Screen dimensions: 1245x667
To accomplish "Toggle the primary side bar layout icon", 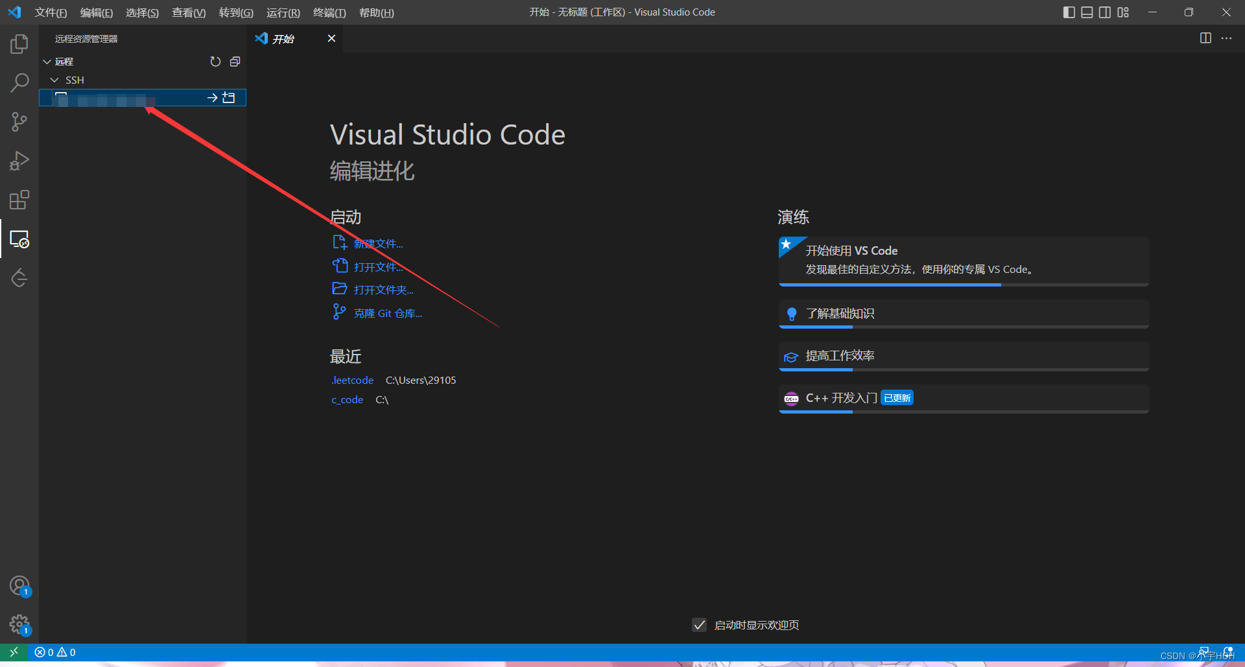I will (1069, 12).
